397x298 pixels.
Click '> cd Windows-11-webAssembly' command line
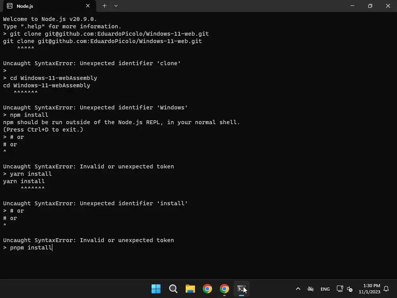pyautogui.click(x=50, y=78)
